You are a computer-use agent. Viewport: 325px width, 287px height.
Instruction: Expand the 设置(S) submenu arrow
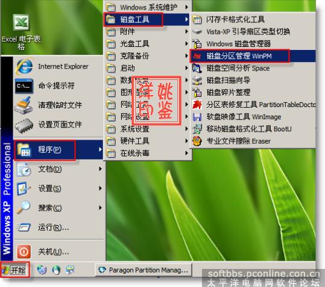(x=100, y=188)
